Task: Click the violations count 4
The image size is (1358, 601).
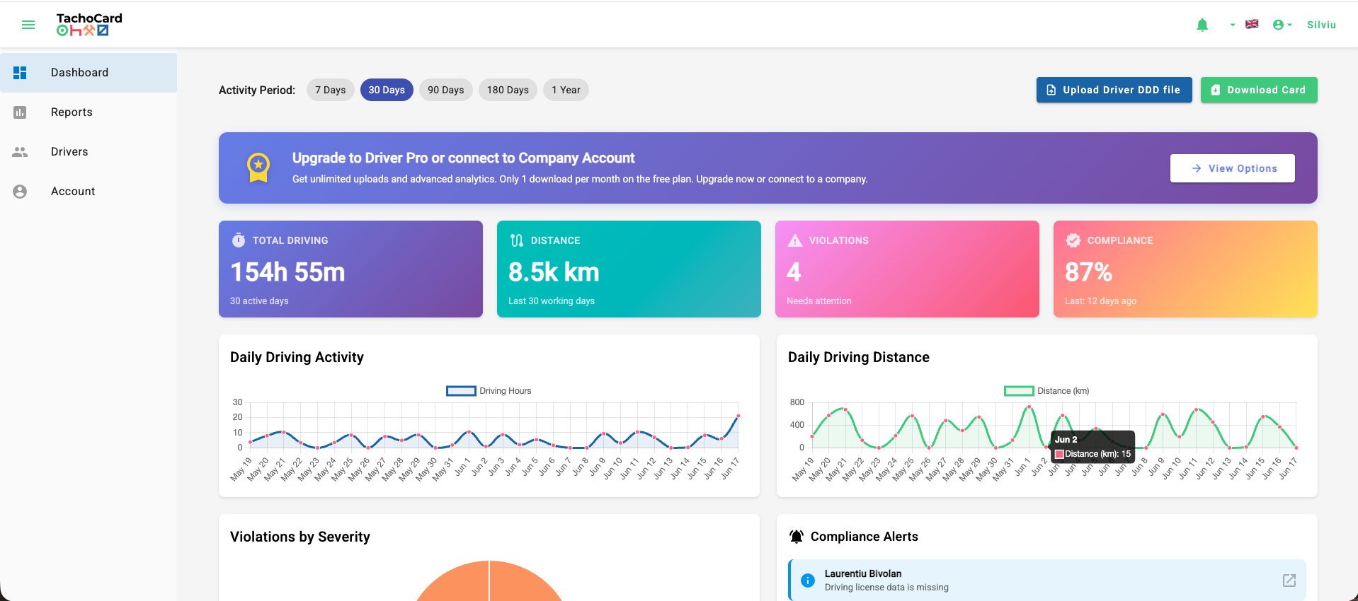Action: point(794,272)
